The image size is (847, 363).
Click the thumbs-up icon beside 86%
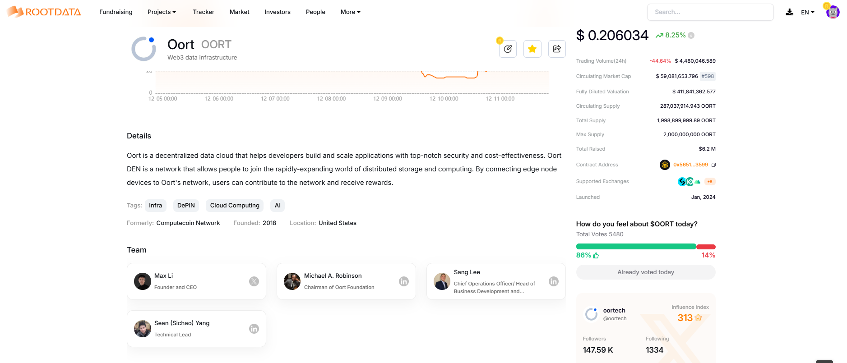pyautogui.click(x=596, y=255)
